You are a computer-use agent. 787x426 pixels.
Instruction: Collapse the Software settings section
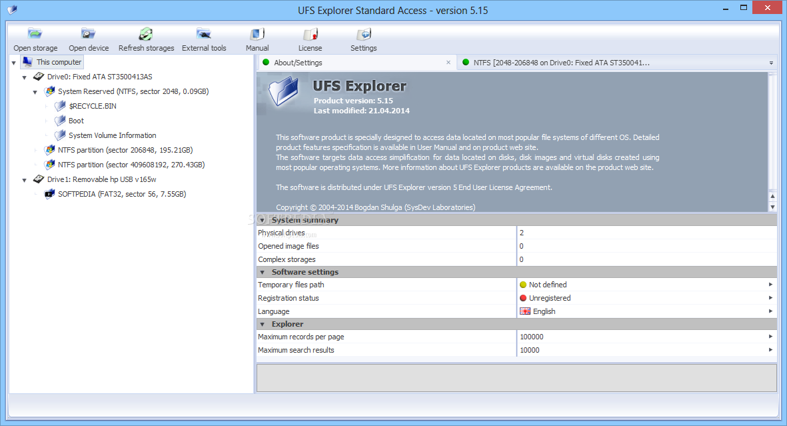point(262,272)
